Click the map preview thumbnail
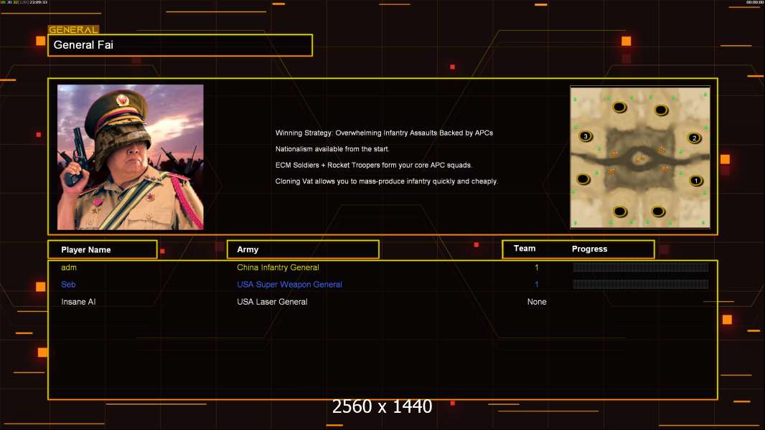765x430 pixels. coord(640,157)
